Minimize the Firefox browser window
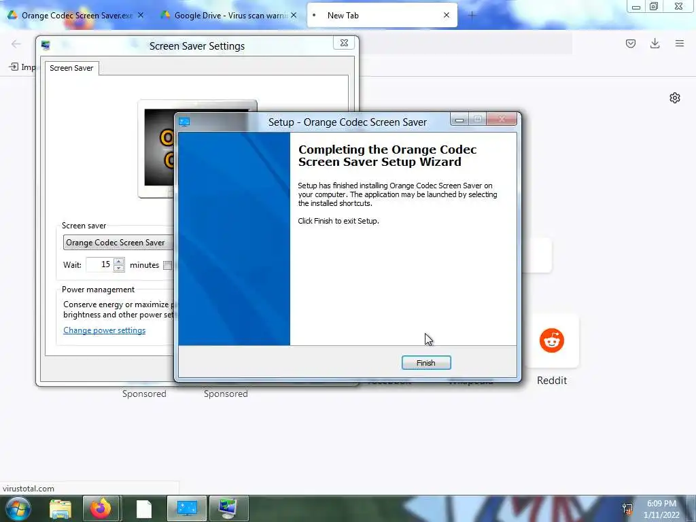Screen dimensions: 696x522 636,7
